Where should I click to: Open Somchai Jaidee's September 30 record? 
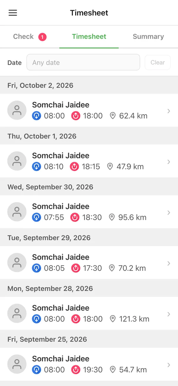89,212
